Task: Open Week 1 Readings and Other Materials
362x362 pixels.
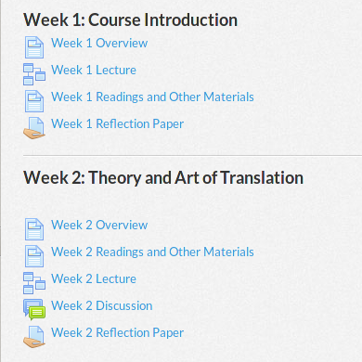Action: coord(152,97)
